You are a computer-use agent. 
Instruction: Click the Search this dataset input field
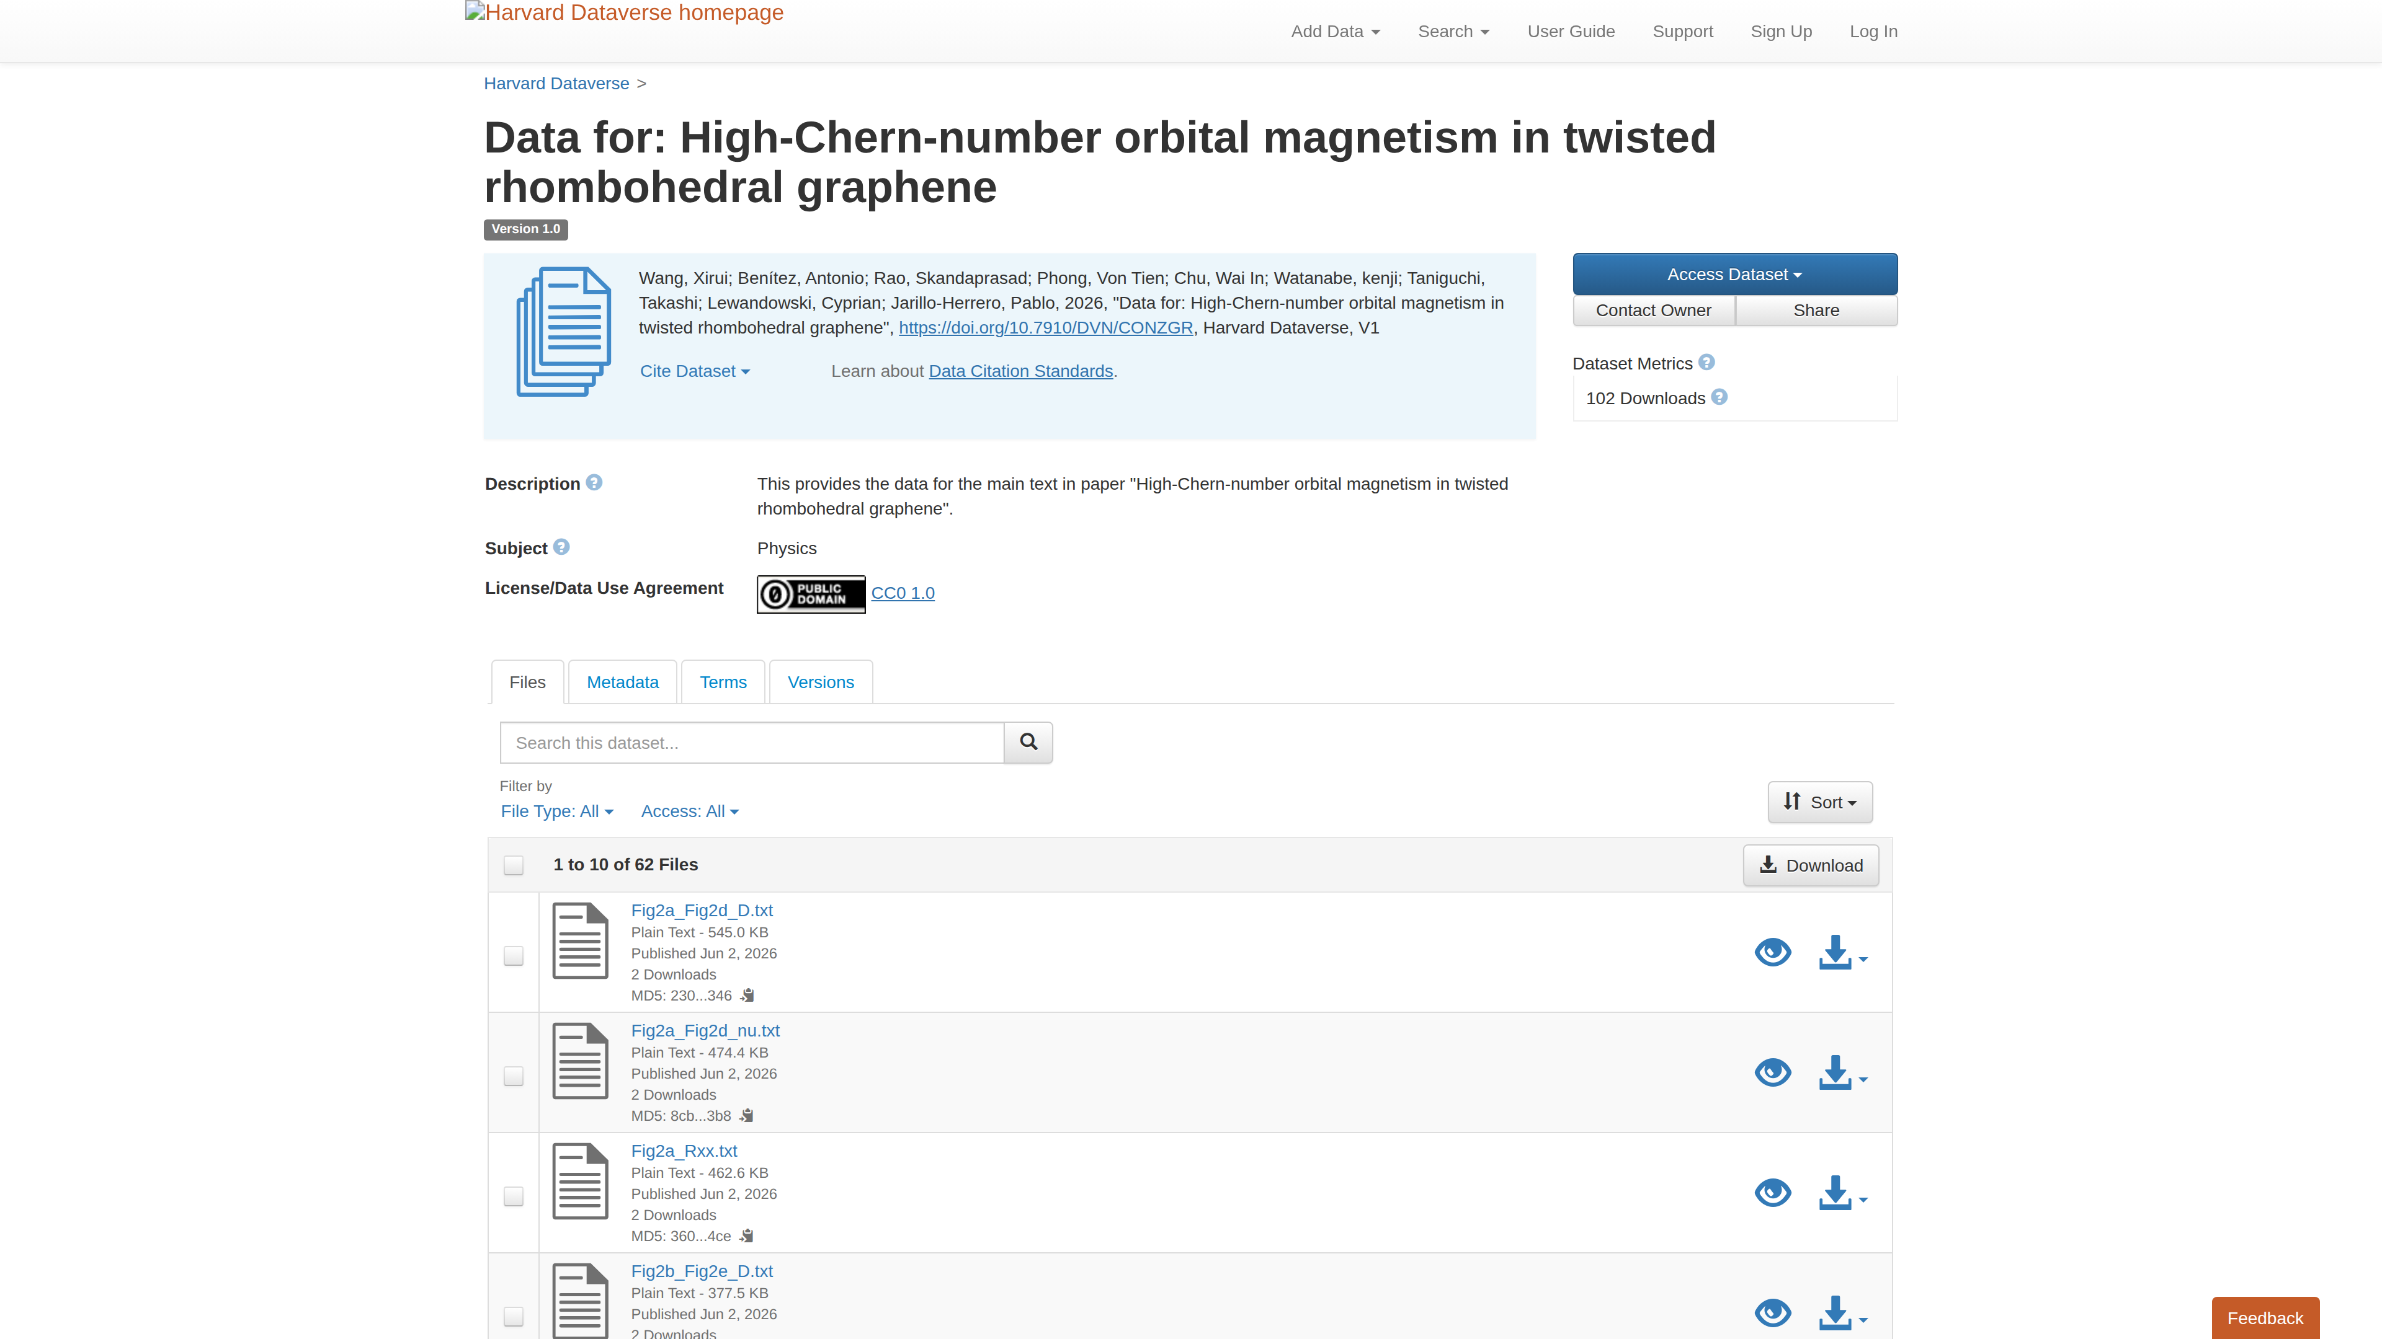[752, 742]
